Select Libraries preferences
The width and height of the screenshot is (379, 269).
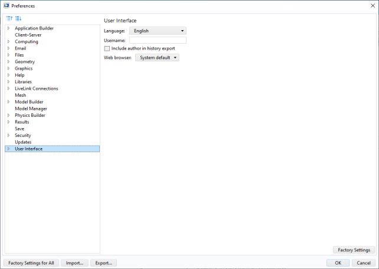coord(23,81)
